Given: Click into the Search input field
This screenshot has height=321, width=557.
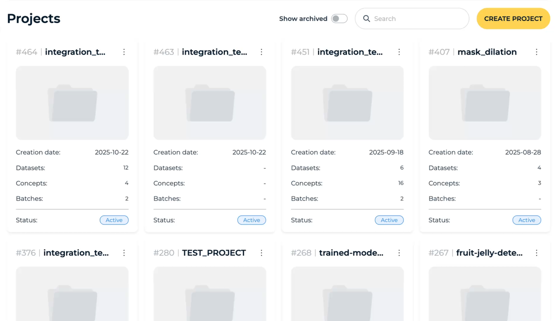Looking at the screenshot, I should point(411,18).
